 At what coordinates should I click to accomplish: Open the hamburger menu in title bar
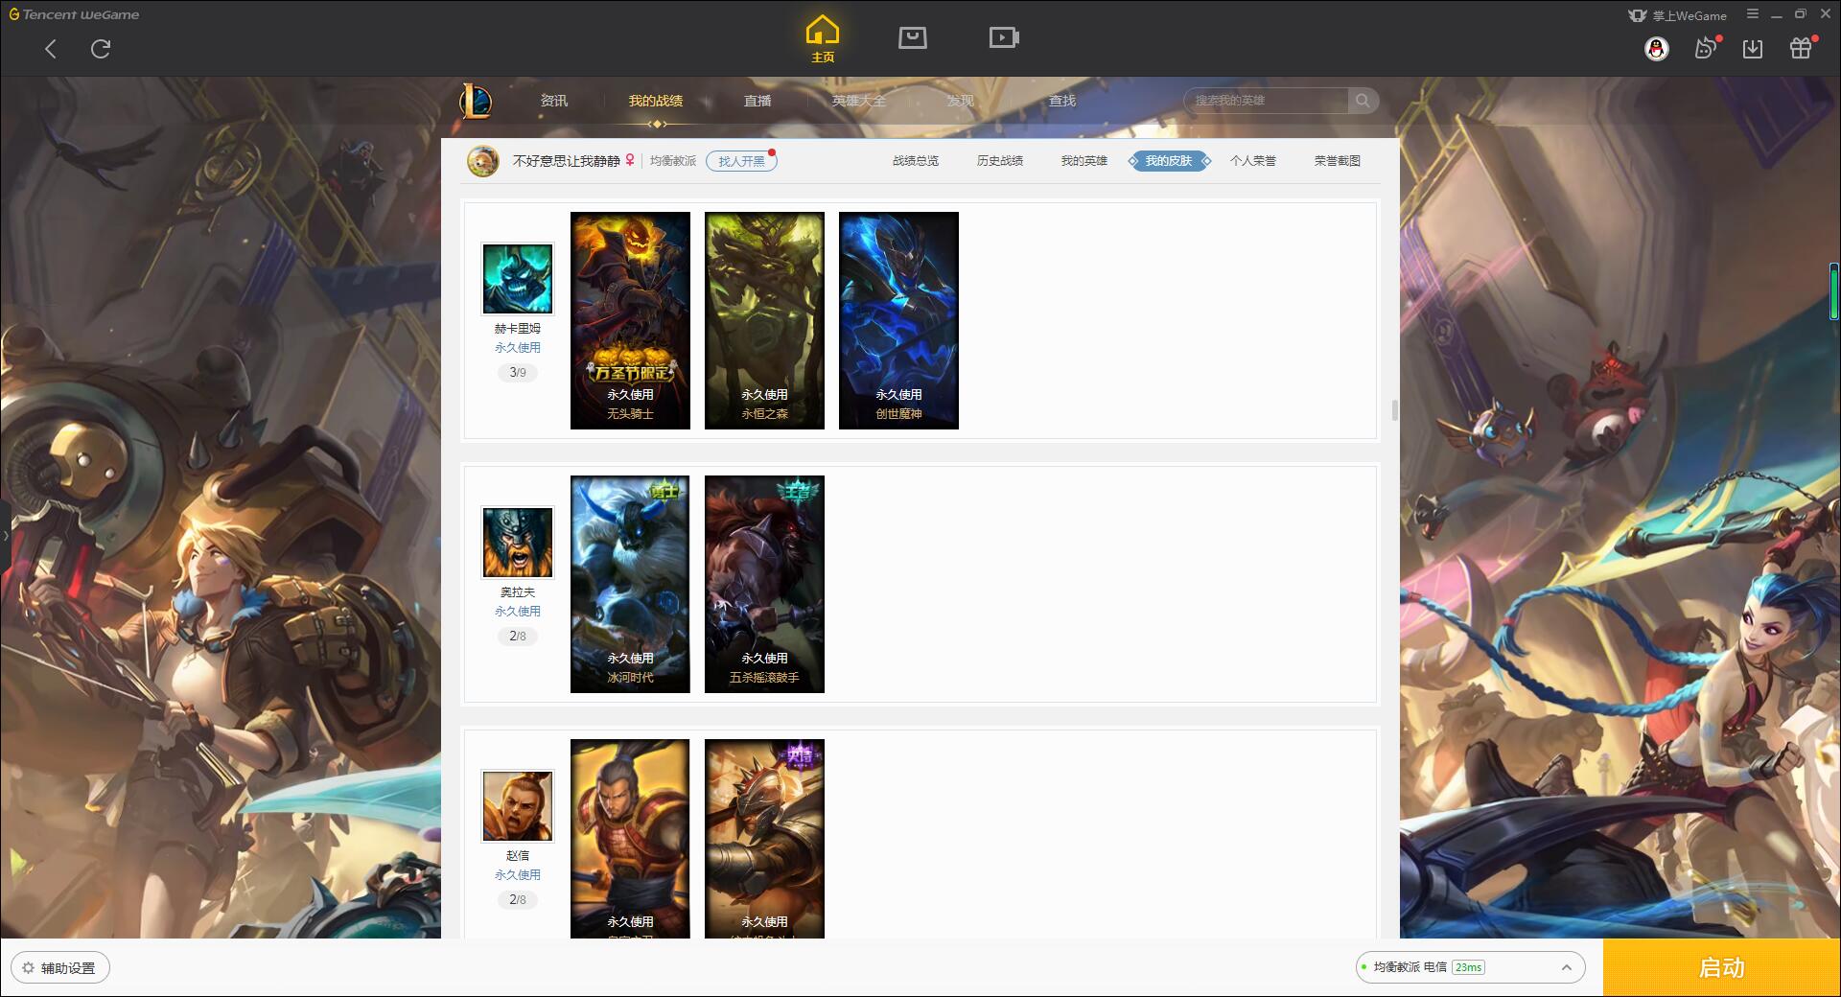pyautogui.click(x=1753, y=14)
